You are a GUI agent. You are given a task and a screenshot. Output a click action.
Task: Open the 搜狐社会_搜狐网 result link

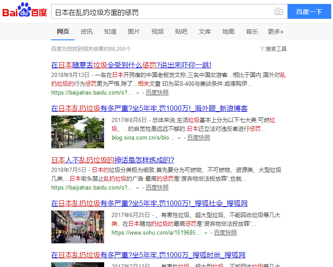pos(149,203)
